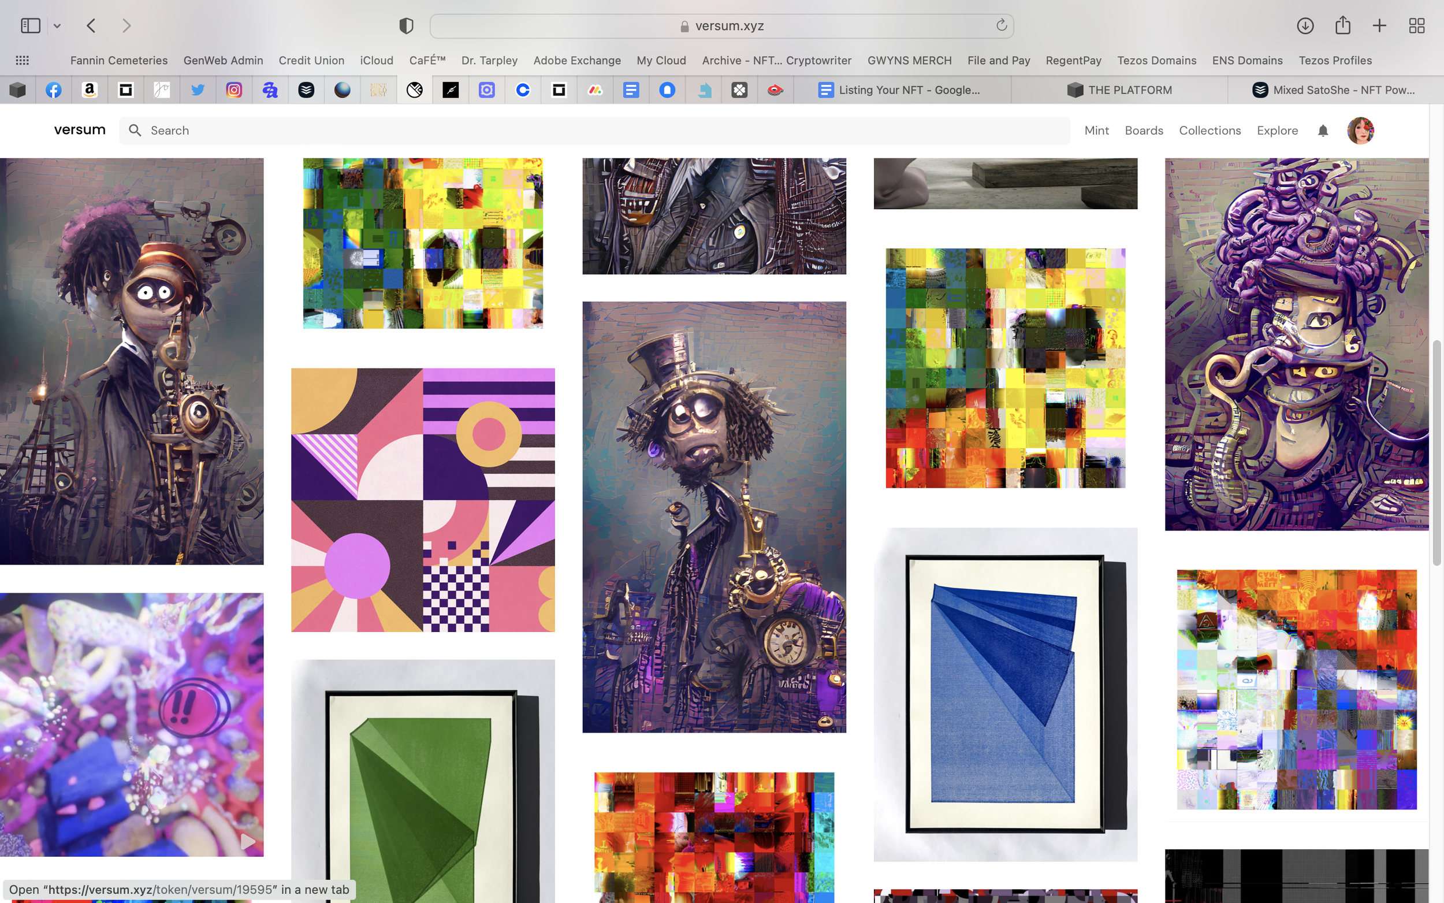This screenshot has height=903, width=1444.
Task: Open the Tezos Domains bookmark
Action: (x=1156, y=60)
